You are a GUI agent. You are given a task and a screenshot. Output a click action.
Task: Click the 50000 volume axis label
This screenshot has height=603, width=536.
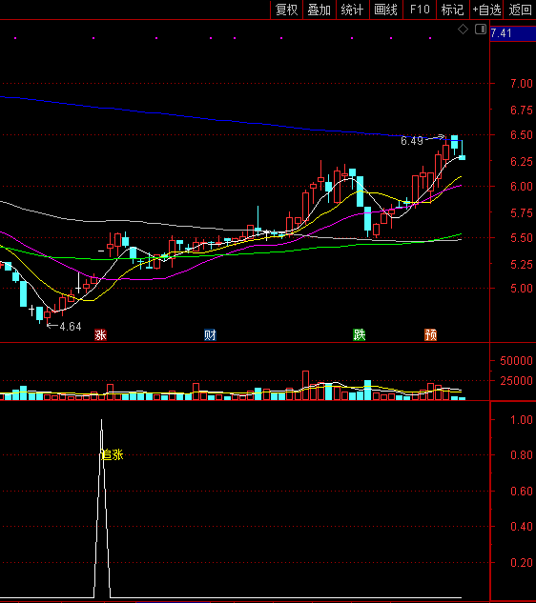tap(516, 361)
